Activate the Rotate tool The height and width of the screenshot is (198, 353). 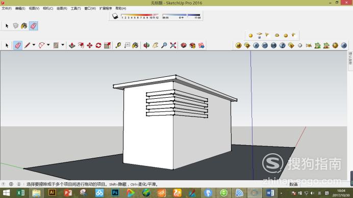(x=98, y=45)
